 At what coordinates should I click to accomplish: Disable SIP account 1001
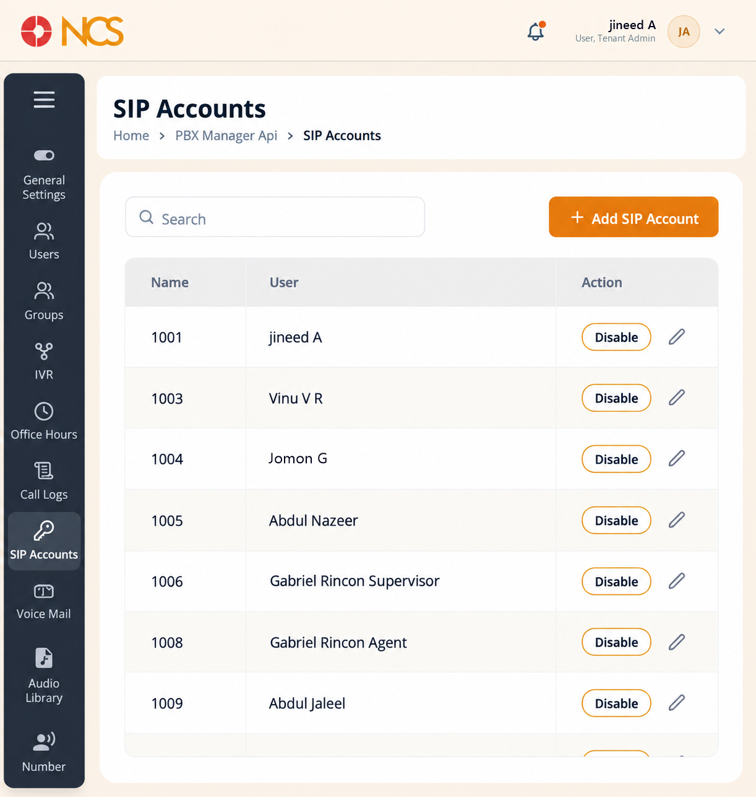pos(616,337)
